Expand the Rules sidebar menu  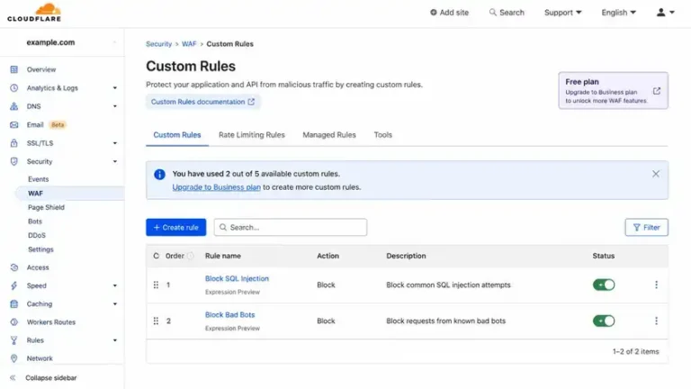point(114,340)
